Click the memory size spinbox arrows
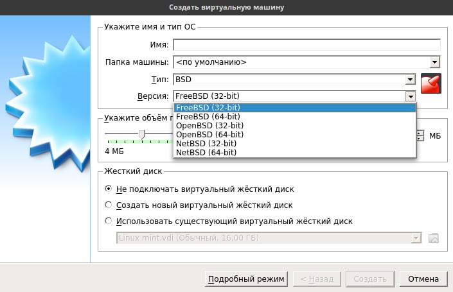Viewport: 453px width, 292px height. (x=420, y=135)
